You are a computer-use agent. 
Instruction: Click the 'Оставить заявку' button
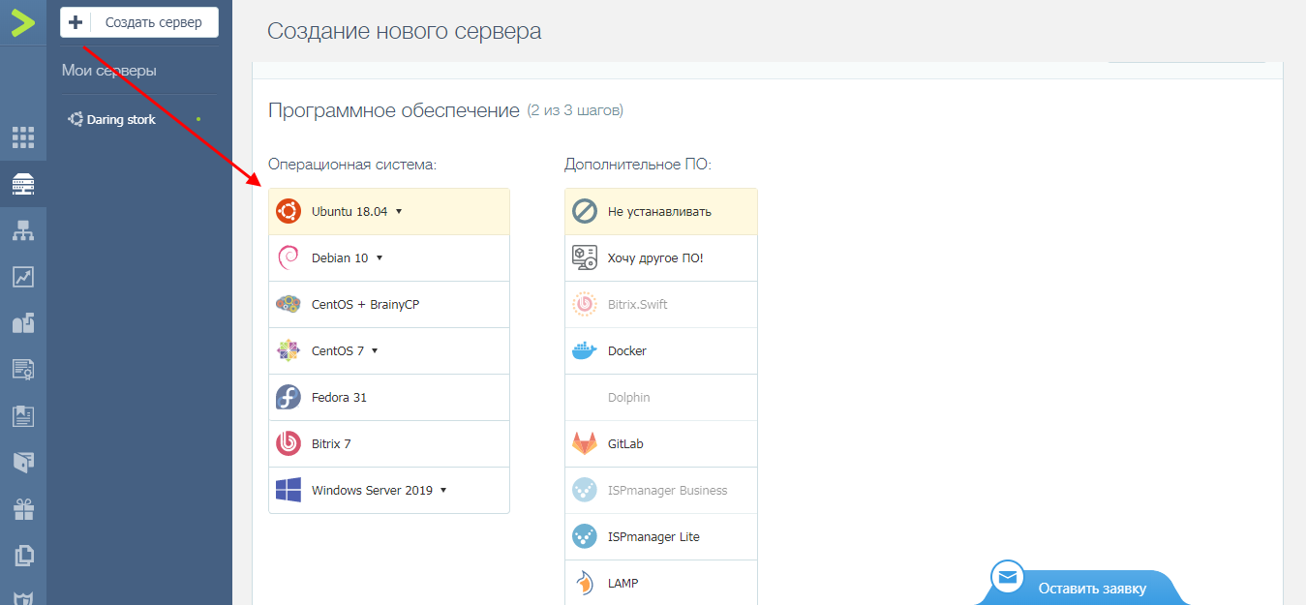(1091, 589)
